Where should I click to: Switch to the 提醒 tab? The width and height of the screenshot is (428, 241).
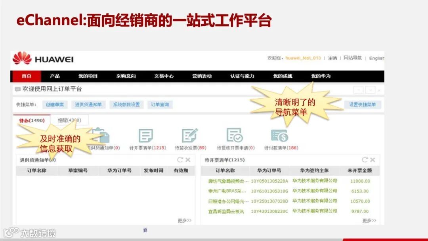69,120
